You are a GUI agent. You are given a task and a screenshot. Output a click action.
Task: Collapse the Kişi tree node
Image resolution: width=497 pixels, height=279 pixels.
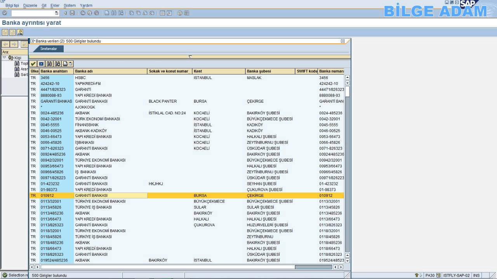[x=4, y=57]
